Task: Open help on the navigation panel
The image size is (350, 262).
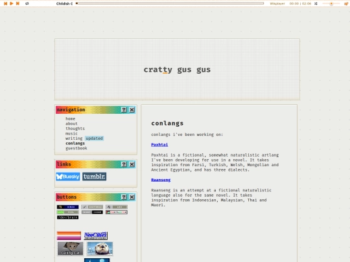Action: point(124,109)
